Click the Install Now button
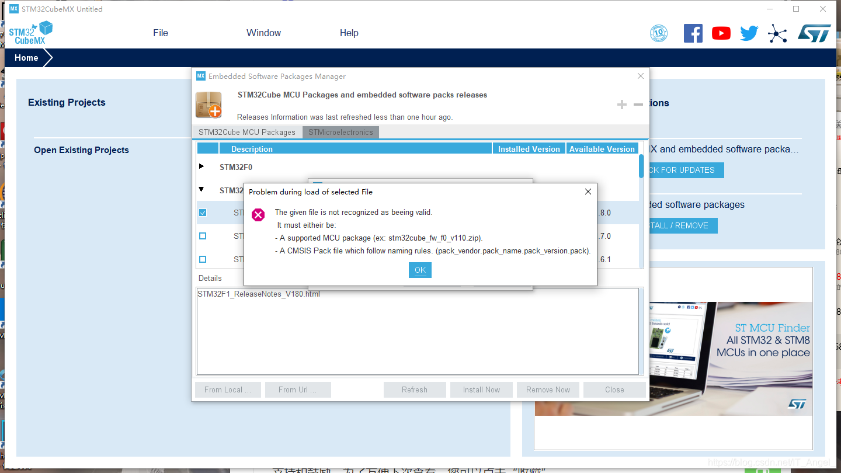 click(x=481, y=389)
